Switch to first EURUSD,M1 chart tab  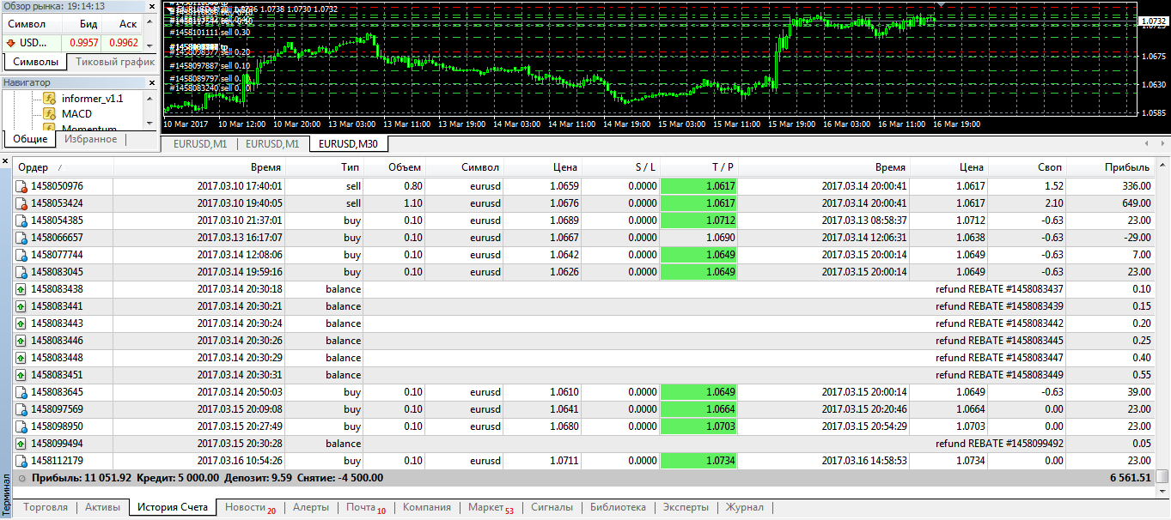click(198, 143)
